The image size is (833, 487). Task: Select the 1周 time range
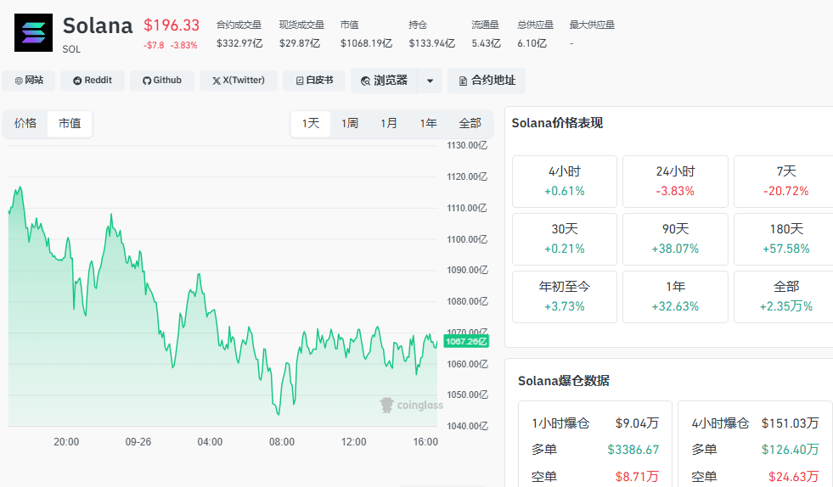pos(350,124)
